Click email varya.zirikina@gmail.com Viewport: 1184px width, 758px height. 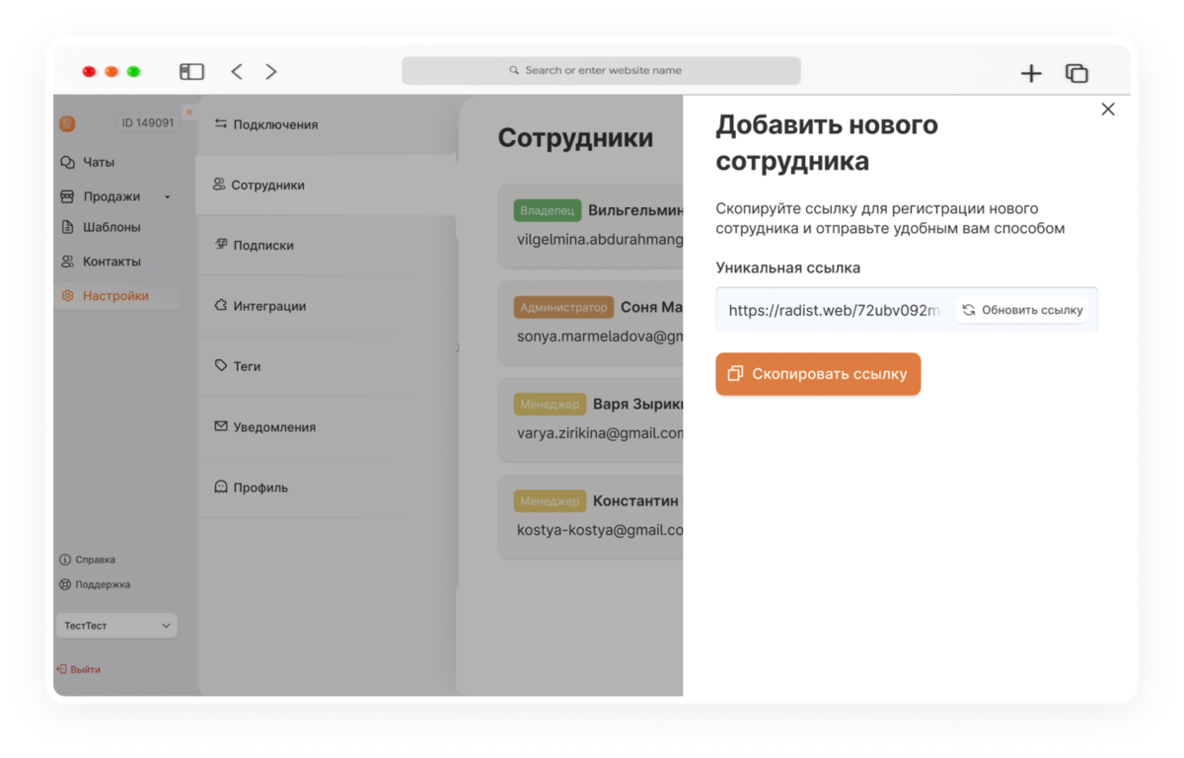pyautogui.click(x=600, y=432)
